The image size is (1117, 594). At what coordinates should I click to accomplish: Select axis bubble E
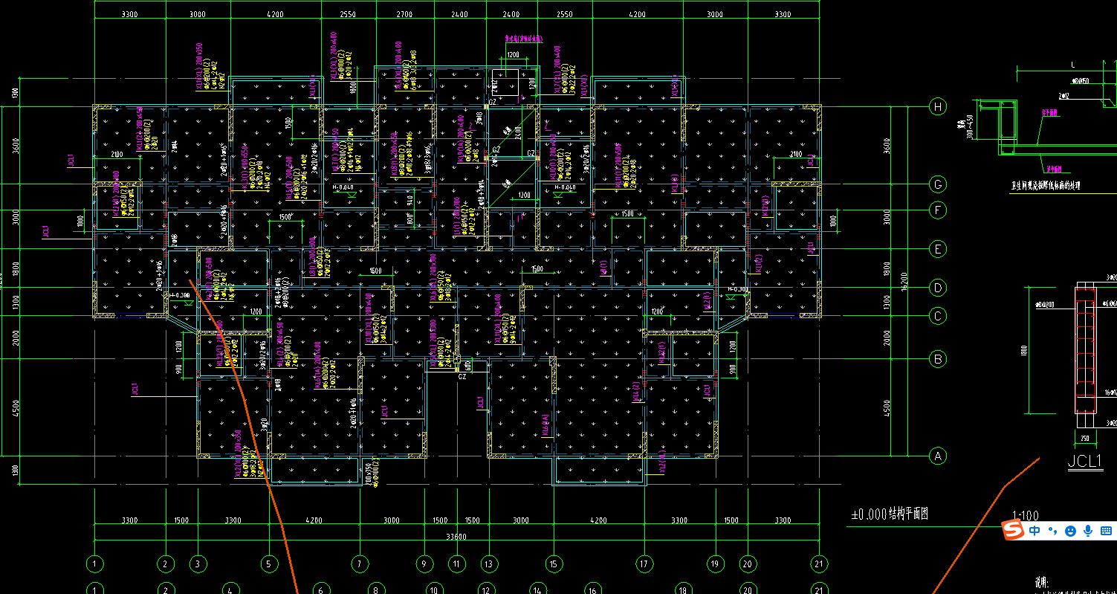(x=938, y=249)
